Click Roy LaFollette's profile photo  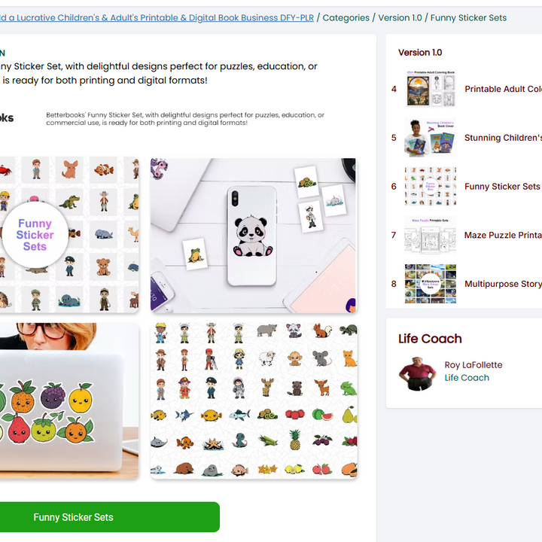418,373
